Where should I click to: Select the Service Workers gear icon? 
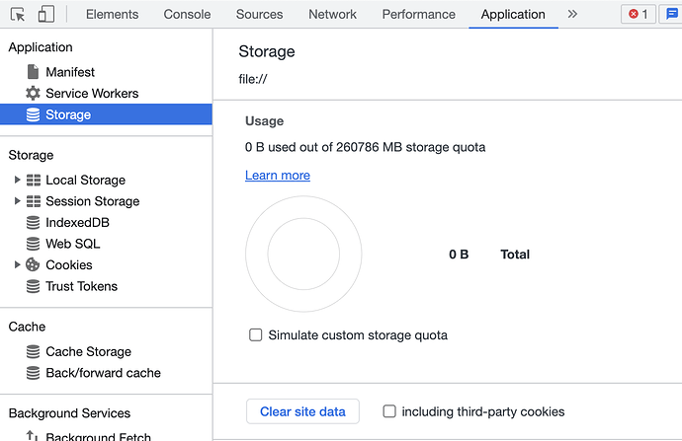(x=33, y=93)
